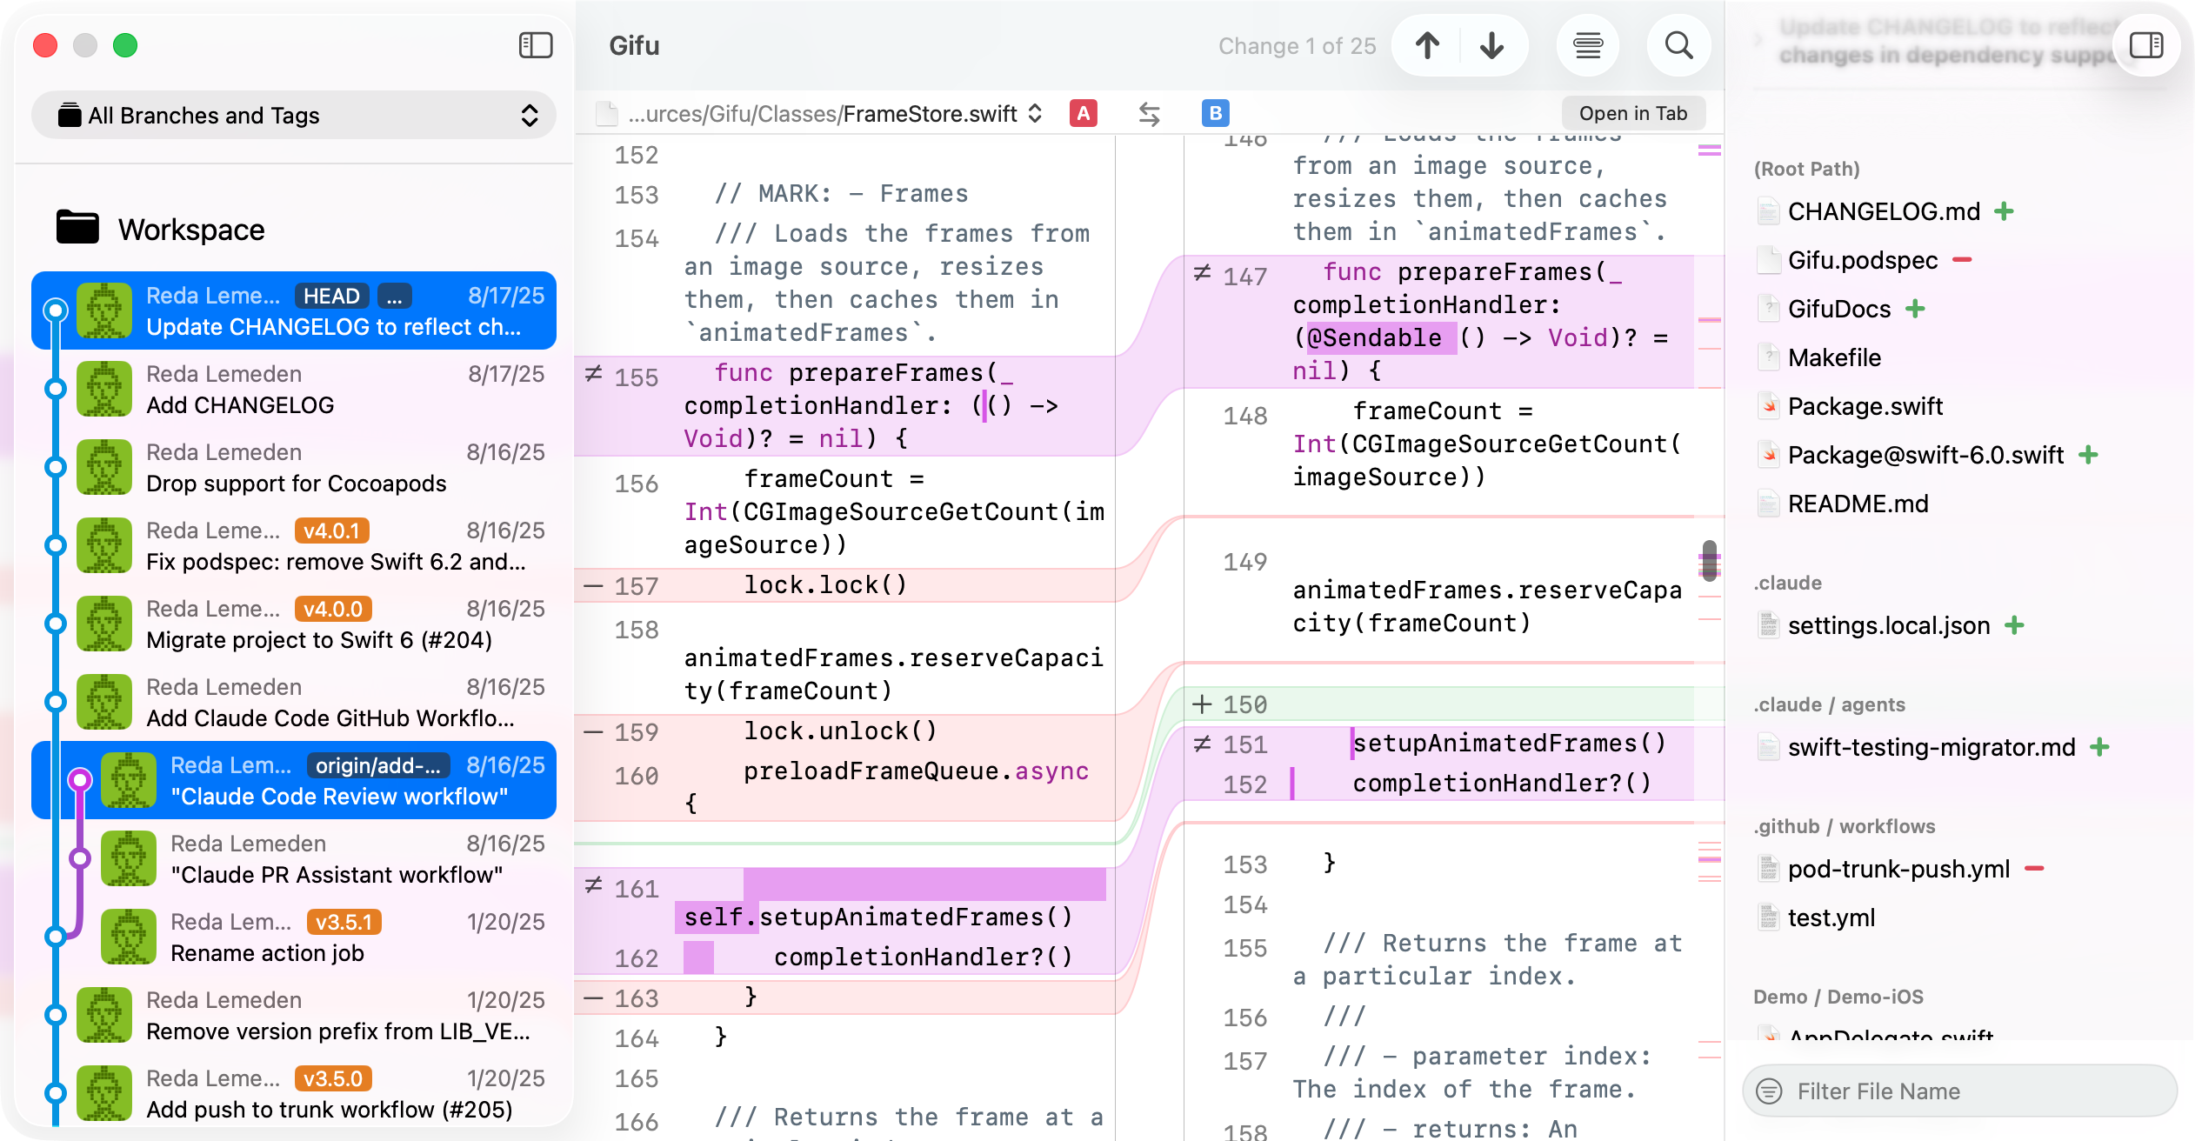Click the v4.0.1 tag badge
This screenshot has width=2195, height=1141.
coord(331,530)
